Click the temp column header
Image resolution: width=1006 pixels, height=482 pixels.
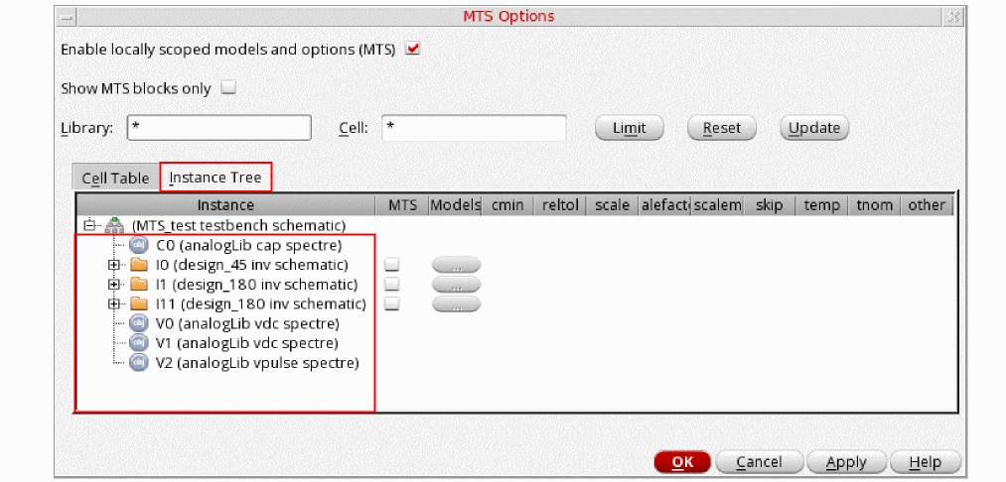tap(822, 205)
